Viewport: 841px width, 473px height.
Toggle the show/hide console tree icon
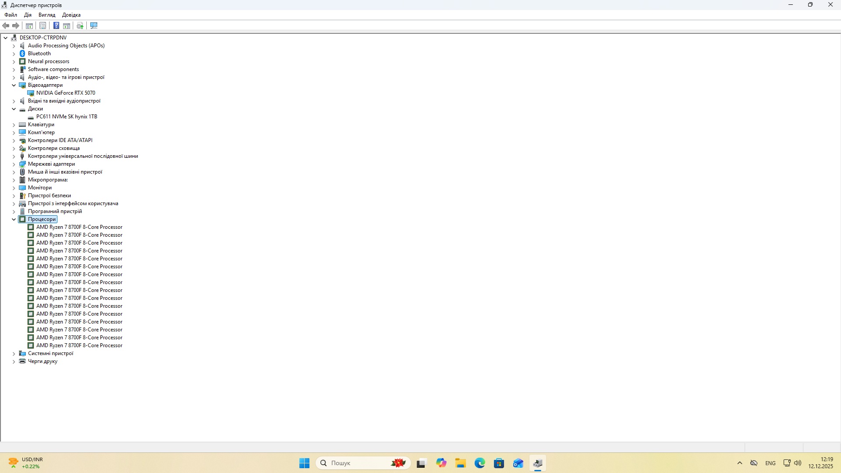[x=29, y=26]
